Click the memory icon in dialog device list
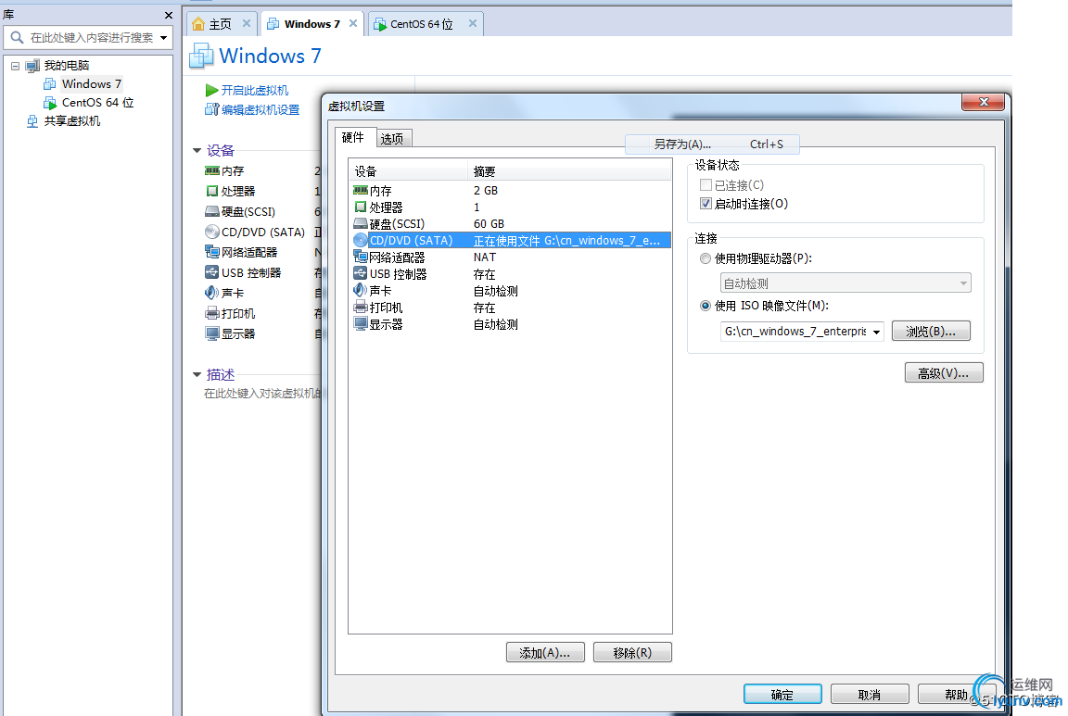 (361, 191)
